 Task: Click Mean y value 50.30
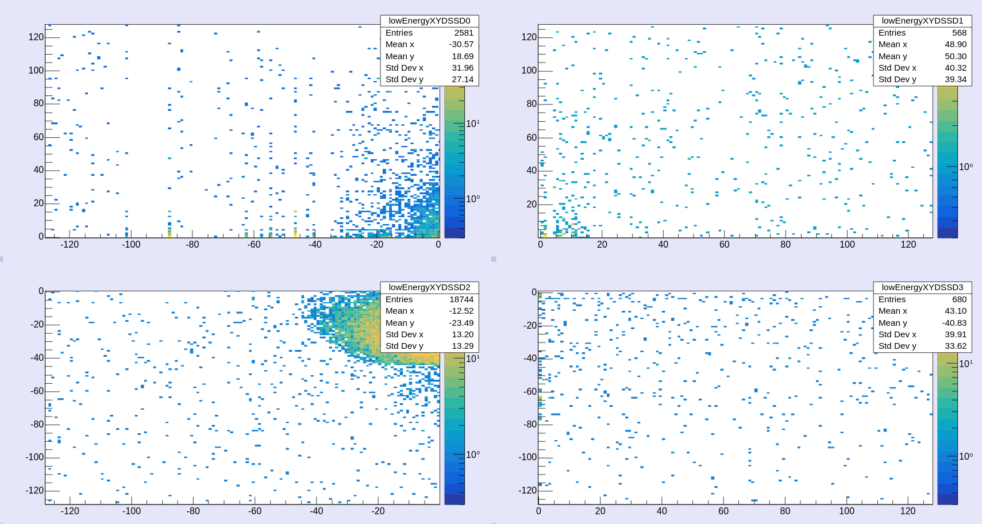[956, 56]
